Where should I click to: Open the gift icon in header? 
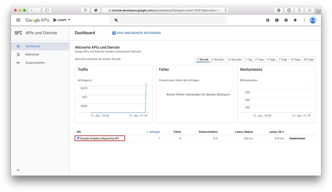click(x=268, y=20)
